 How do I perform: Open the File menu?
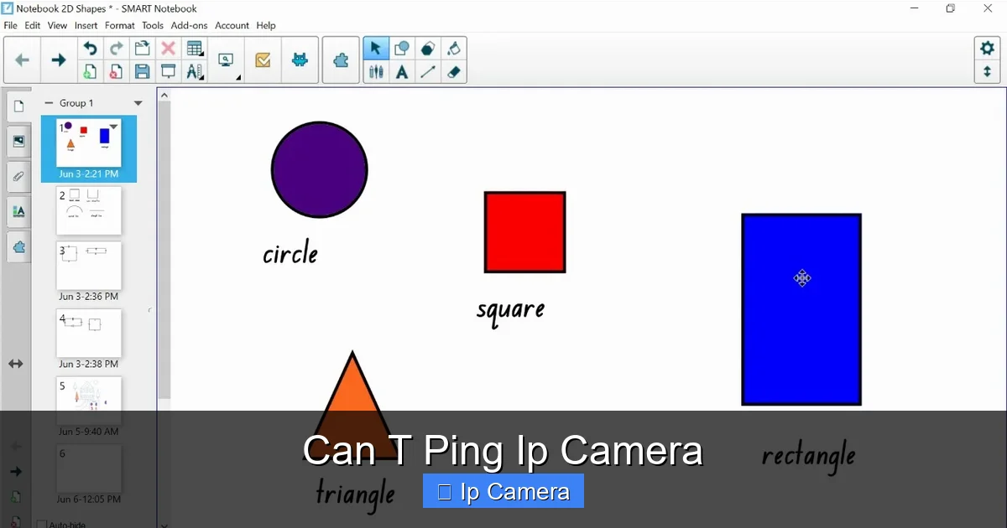click(11, 25)
